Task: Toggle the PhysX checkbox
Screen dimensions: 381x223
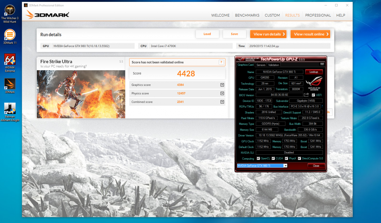Action: click(286, 158)
